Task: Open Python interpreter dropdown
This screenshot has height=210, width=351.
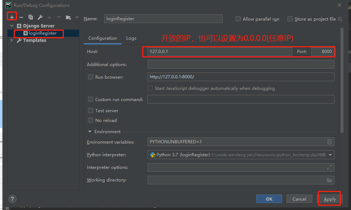Action: pos(330,155)
